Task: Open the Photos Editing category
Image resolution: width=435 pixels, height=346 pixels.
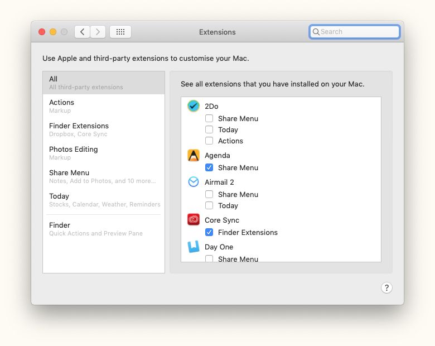Action: (x=104, y=153)
